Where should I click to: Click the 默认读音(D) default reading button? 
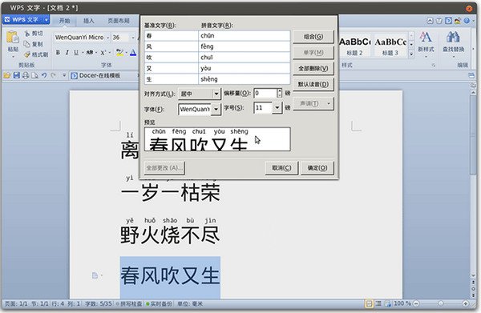pyautogui.click(x=313, y=84)
